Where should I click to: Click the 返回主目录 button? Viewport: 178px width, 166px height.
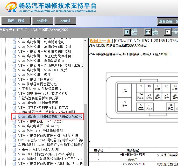(16, 21)
